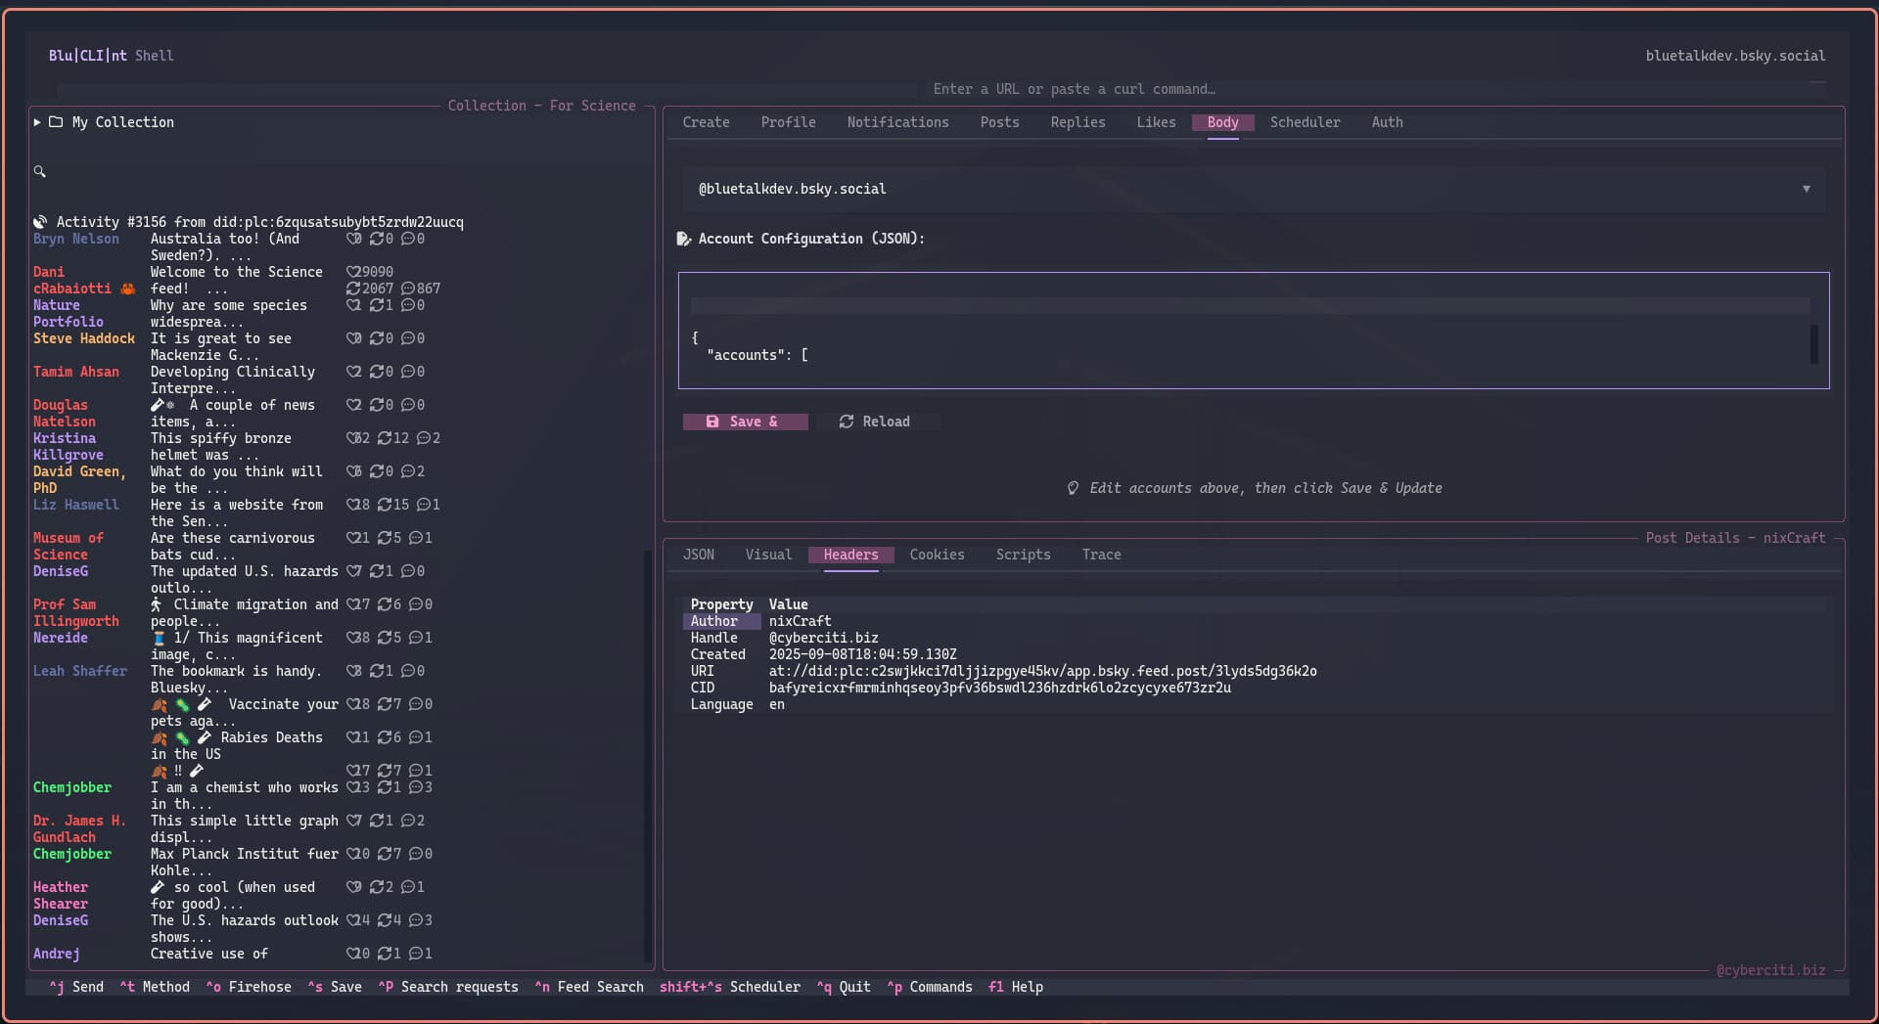Viewport: 1879px width, 1024px height.
Task: Click the heart icon on Bryn Nelson's post
Action: pos(353,239)
